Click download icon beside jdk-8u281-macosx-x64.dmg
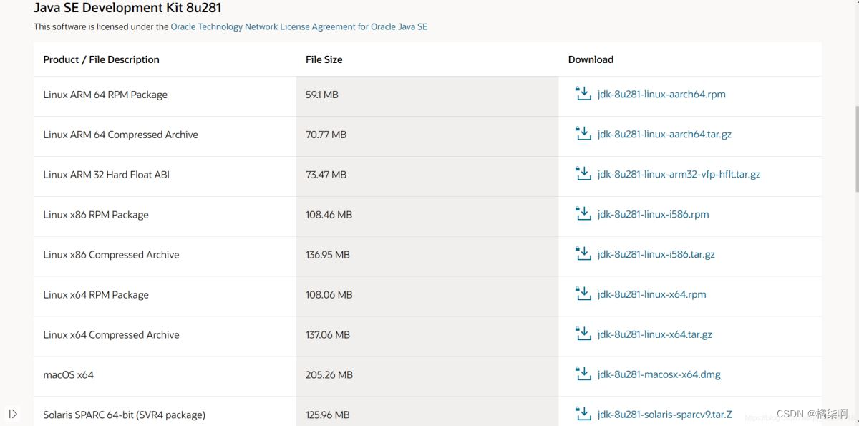Image resolution: width=859 pixels, height=426 pixels. tap(583, 374)
